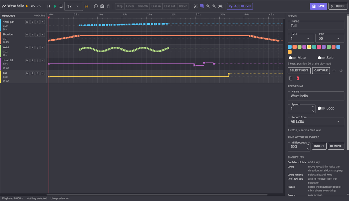The height and width of the screenshot is (201, 349).
Task: Open the 1x playback speed dropdown
Action: tap(74, 6)
